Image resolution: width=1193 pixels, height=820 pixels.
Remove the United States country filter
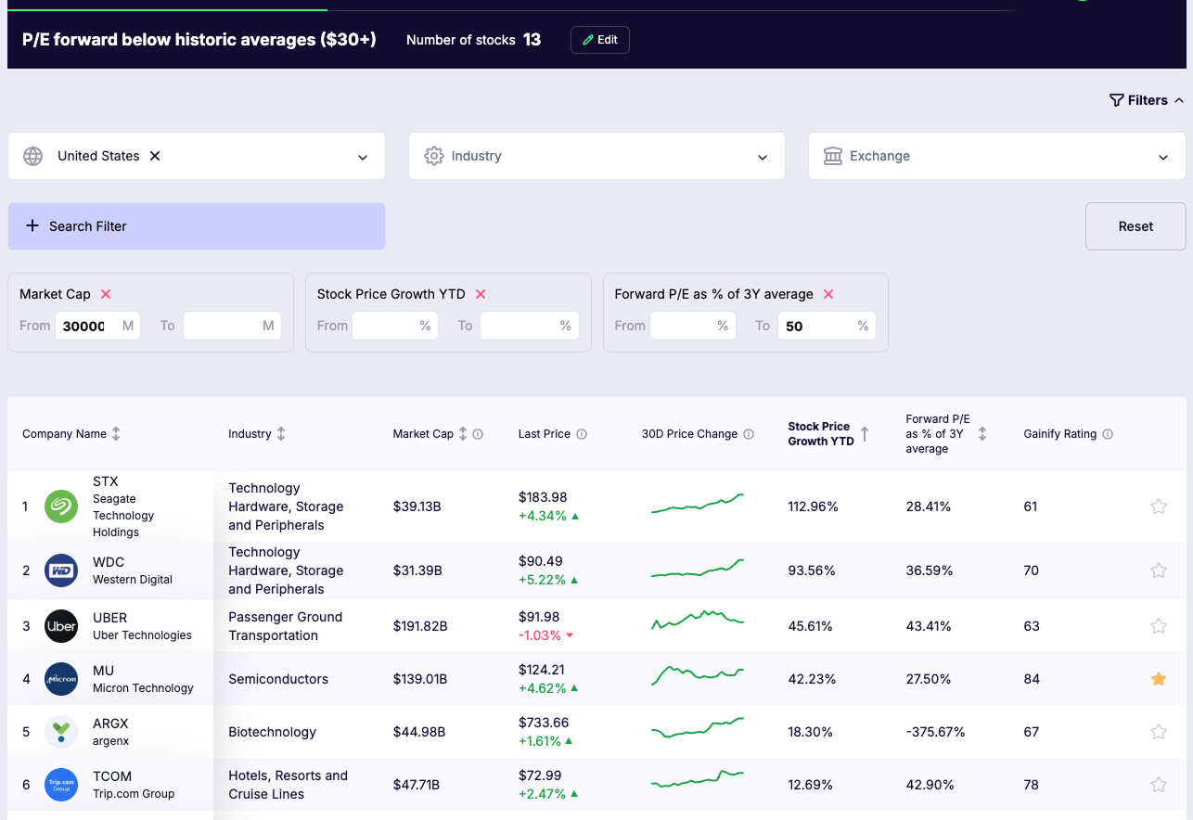[x=155, y=156]
